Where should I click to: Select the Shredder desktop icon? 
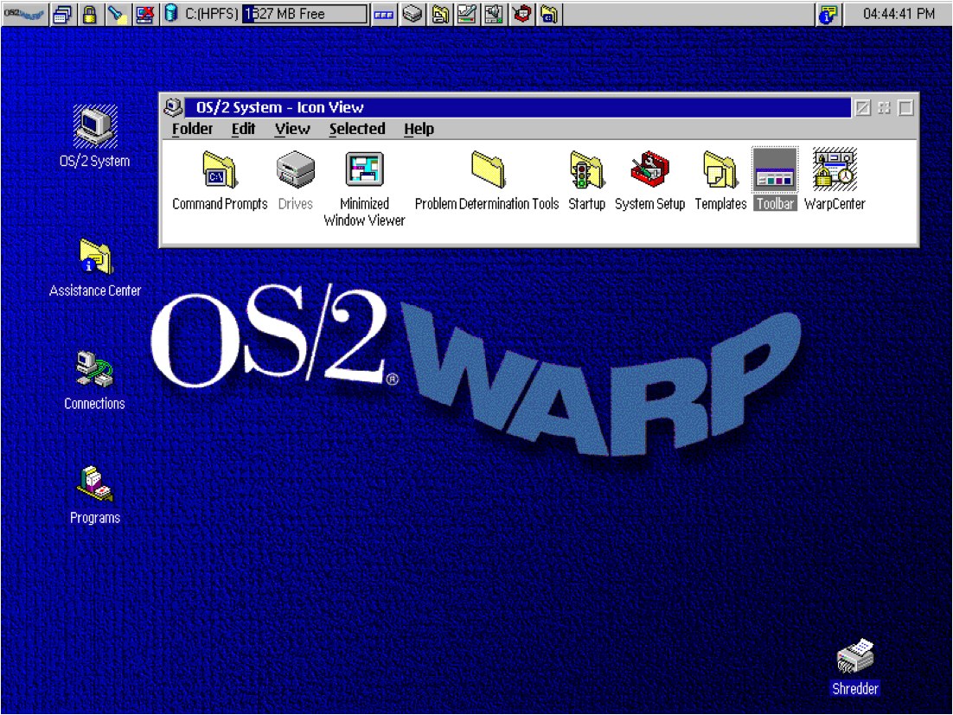855,667
